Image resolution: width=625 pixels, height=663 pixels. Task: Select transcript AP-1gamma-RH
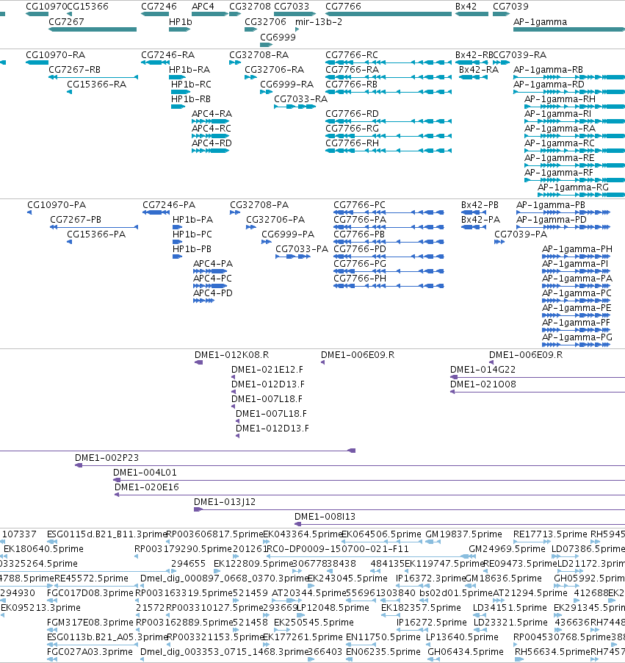point(560,99)
